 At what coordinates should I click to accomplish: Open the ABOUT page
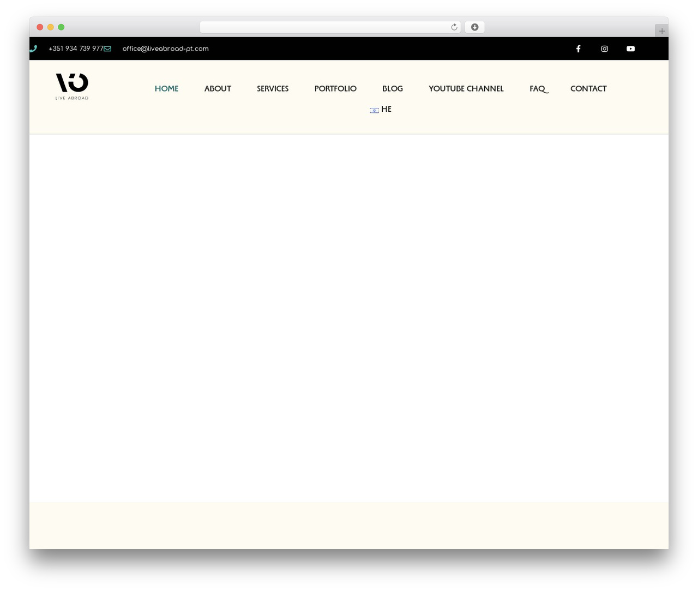coord(218,88)
